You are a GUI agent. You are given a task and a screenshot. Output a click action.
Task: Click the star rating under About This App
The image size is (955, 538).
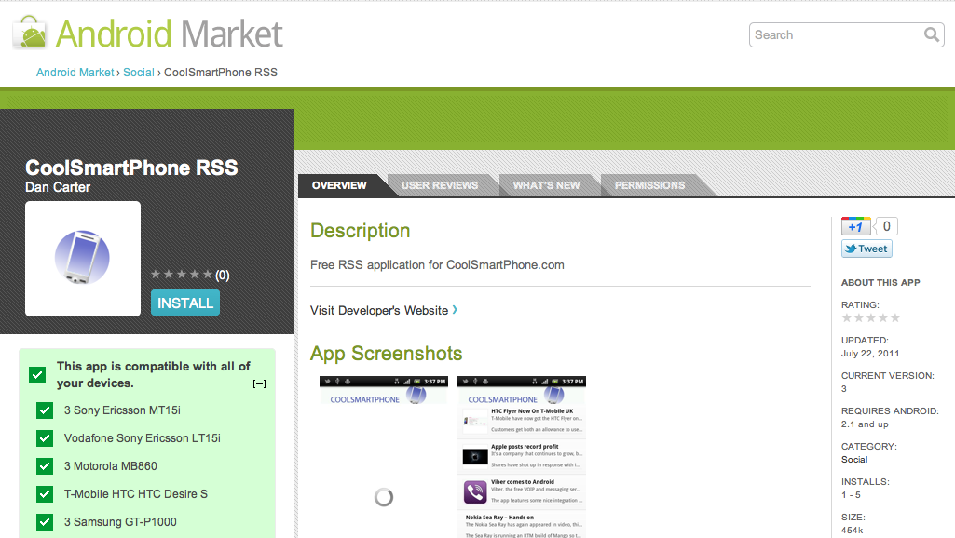click(870, 317)
